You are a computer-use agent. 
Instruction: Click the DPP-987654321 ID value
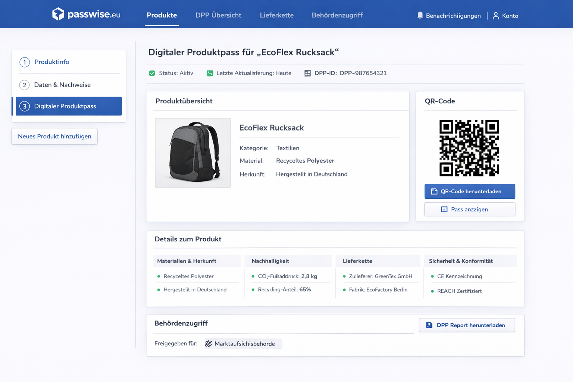point(363,73)
